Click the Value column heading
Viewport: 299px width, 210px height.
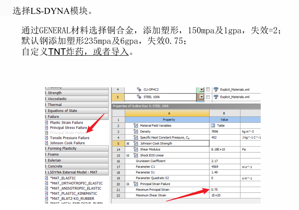225,120
